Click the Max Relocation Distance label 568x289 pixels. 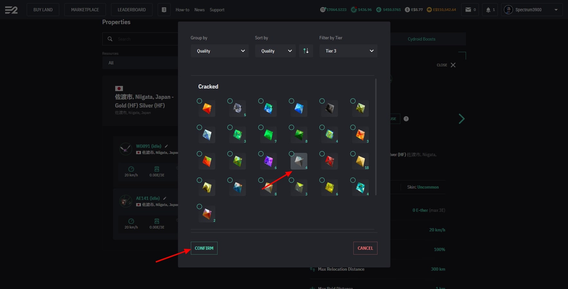pyautogui.click(x=341, y=269)
